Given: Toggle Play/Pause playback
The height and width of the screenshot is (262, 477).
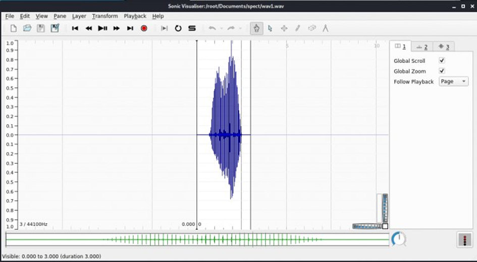Looking at the screenshot, I should [x=102, y=28].
